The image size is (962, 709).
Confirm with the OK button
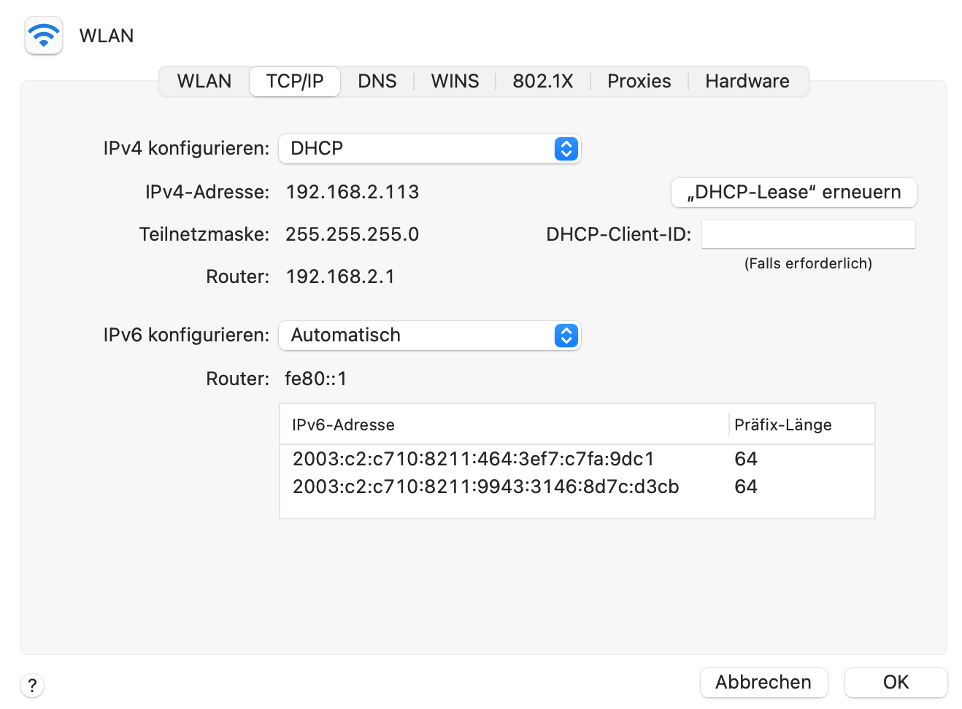(896, 683)
